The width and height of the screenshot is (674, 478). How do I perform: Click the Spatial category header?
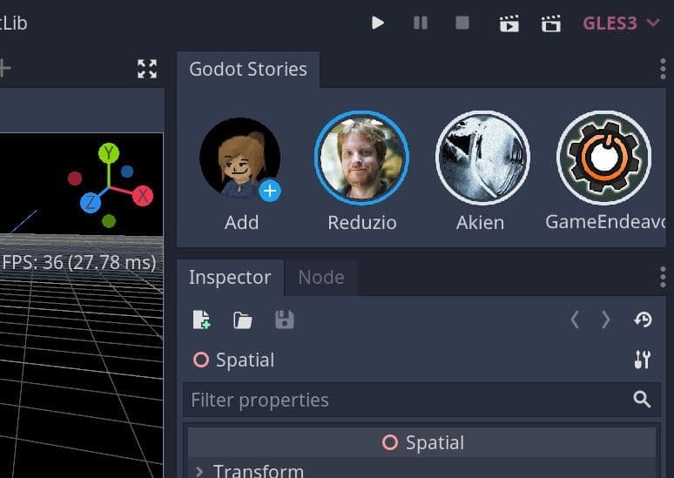422,442
